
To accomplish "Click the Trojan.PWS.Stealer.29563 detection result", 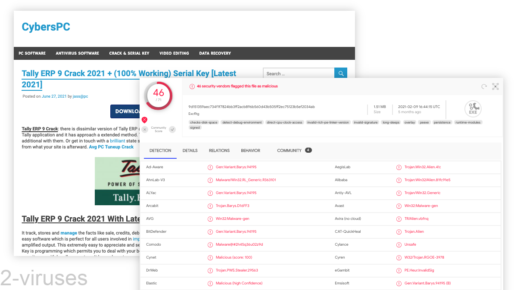I will [237, 270].
